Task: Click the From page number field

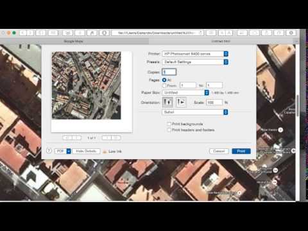Action: 188,85
